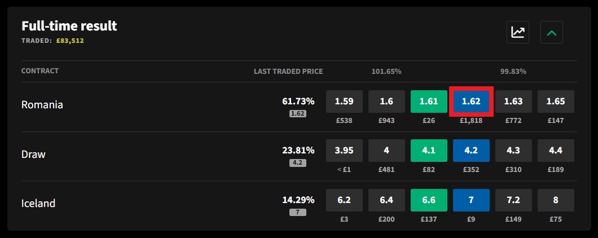Choose Draw odds of 4.4
This screenshot has width=598, height=238.
tap(556, 151)
